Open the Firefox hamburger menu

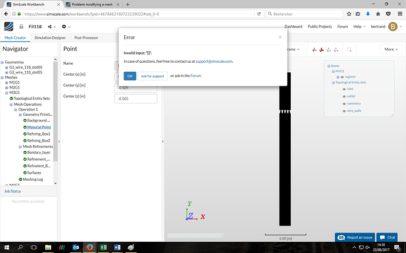point(400,14)
